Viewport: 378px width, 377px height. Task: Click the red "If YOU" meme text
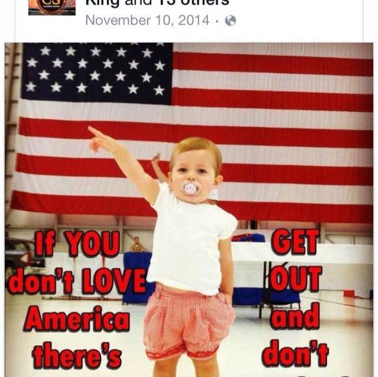77,244
